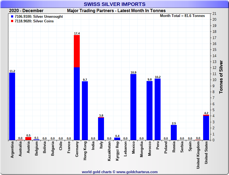
Task: Select the Russia bar
Action: (x=174, y=132)
